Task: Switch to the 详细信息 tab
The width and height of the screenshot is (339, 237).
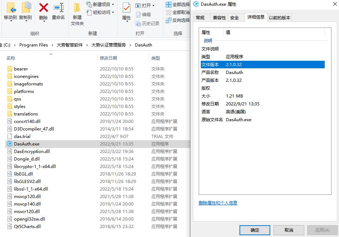Action: 256,17
